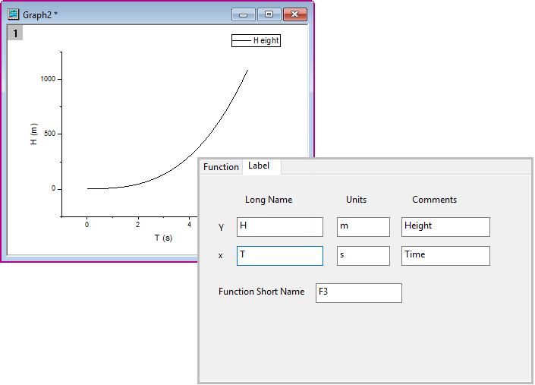Click the Function Short Name label
Image resolution: width=535 pixels, height=385 pixels.
click(x=261, y=292)
